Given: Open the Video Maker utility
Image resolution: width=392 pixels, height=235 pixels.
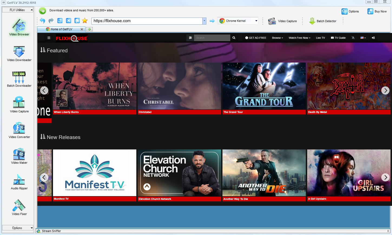Looking at the screenshot, I should pyautogui.click(x=19, y=156).
